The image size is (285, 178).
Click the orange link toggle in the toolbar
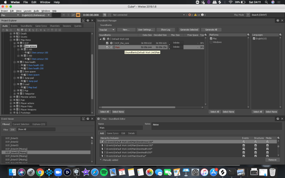pos(78,15)
